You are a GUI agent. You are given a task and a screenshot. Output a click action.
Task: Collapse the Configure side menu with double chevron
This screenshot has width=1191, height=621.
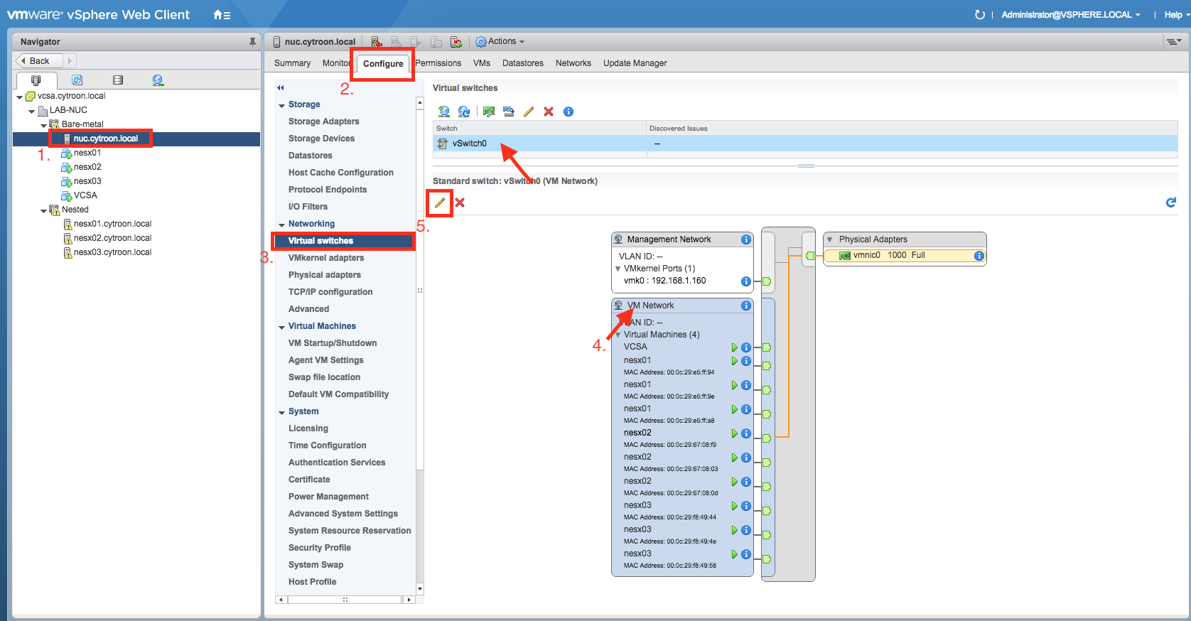pyautogui.click(x=281, y=87)
